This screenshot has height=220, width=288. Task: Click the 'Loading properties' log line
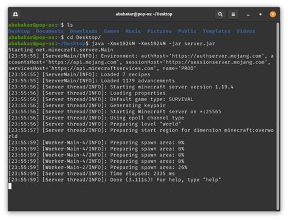coord(138,93)
